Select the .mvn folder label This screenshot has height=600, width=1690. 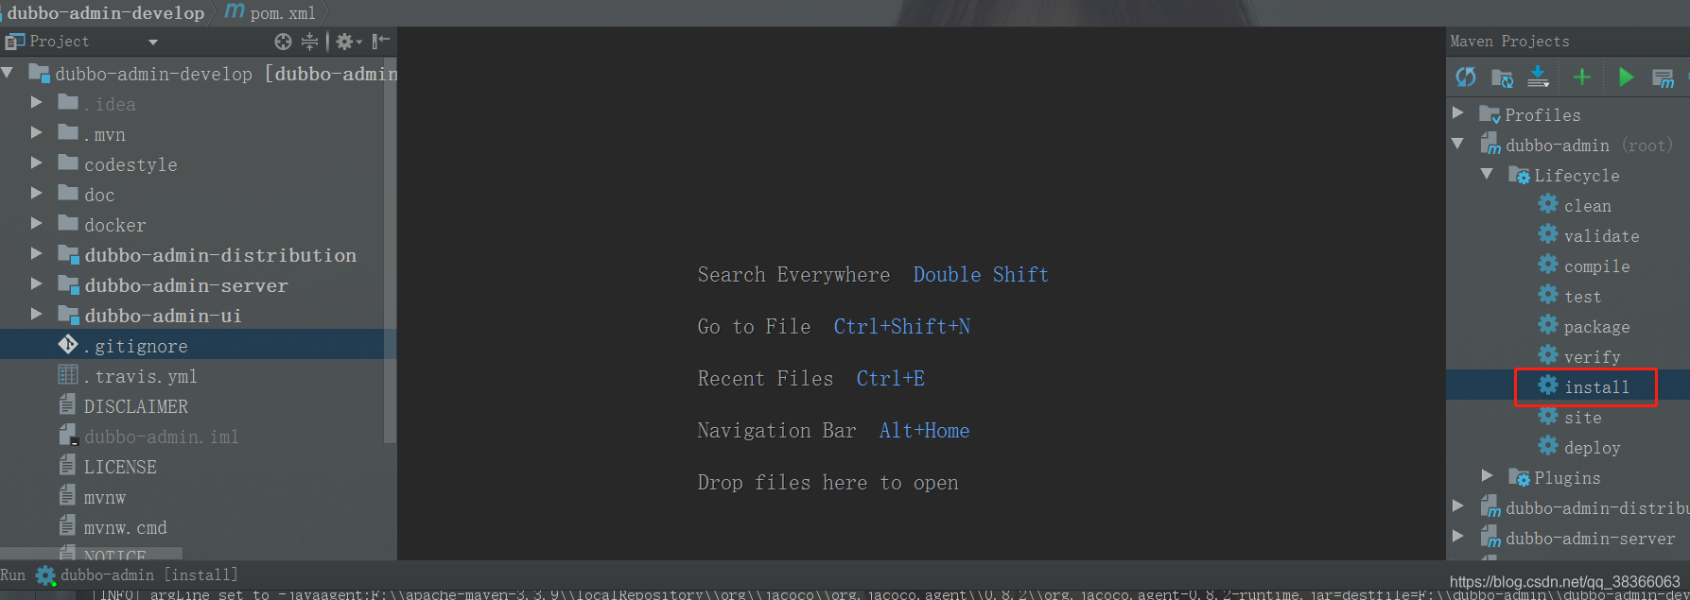[x=105, y=134]
